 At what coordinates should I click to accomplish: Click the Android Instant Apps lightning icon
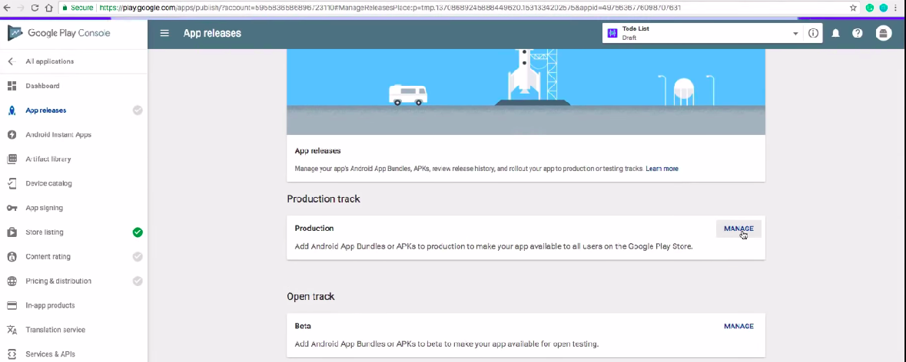[12, 135]
